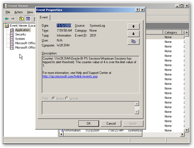Select the System log in the tree
Screen dimensions: 194x148
(20, 39)
